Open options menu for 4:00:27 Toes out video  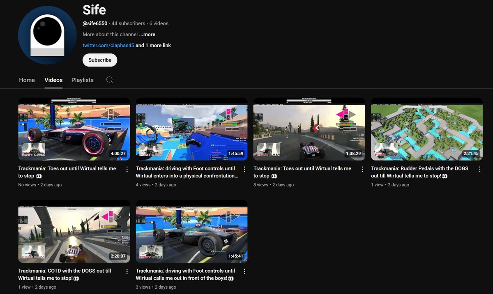point(127,169)
